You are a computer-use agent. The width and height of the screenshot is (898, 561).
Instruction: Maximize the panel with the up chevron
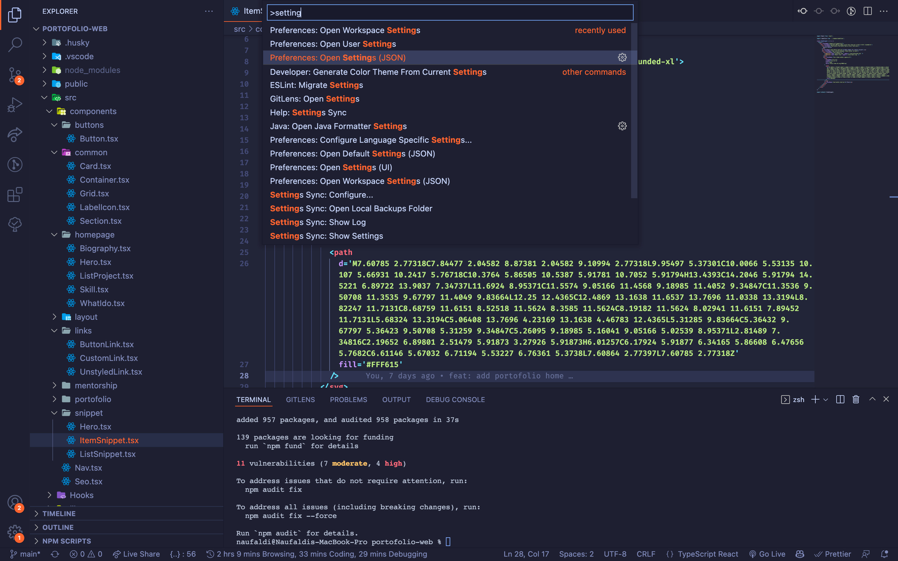[872, 399]
